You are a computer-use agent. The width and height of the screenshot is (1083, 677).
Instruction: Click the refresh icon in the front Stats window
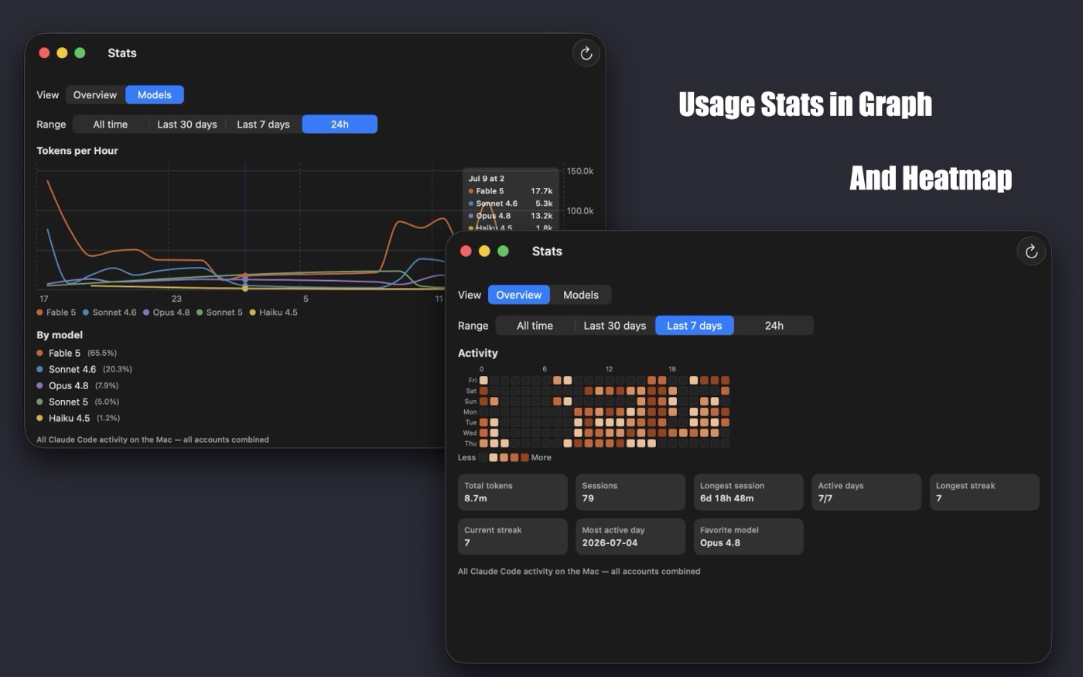click(x=1030, y=251)
